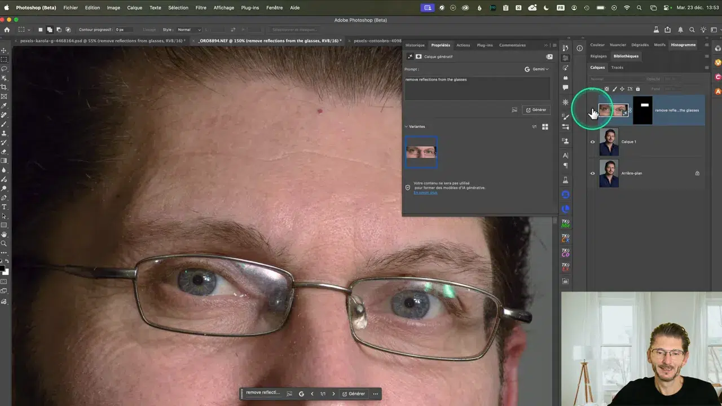
Task: Collapse the Variantes section
Action: [x=406, y=126]
